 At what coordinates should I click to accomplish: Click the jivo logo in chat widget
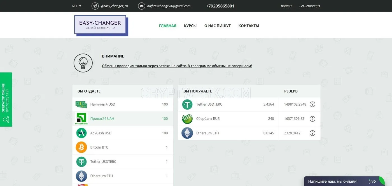(x=372, y=181)
